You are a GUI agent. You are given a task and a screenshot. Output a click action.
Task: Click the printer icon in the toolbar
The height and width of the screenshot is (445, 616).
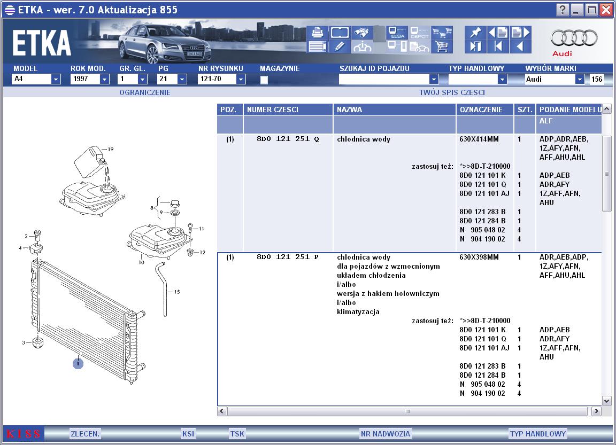(317, 33)
